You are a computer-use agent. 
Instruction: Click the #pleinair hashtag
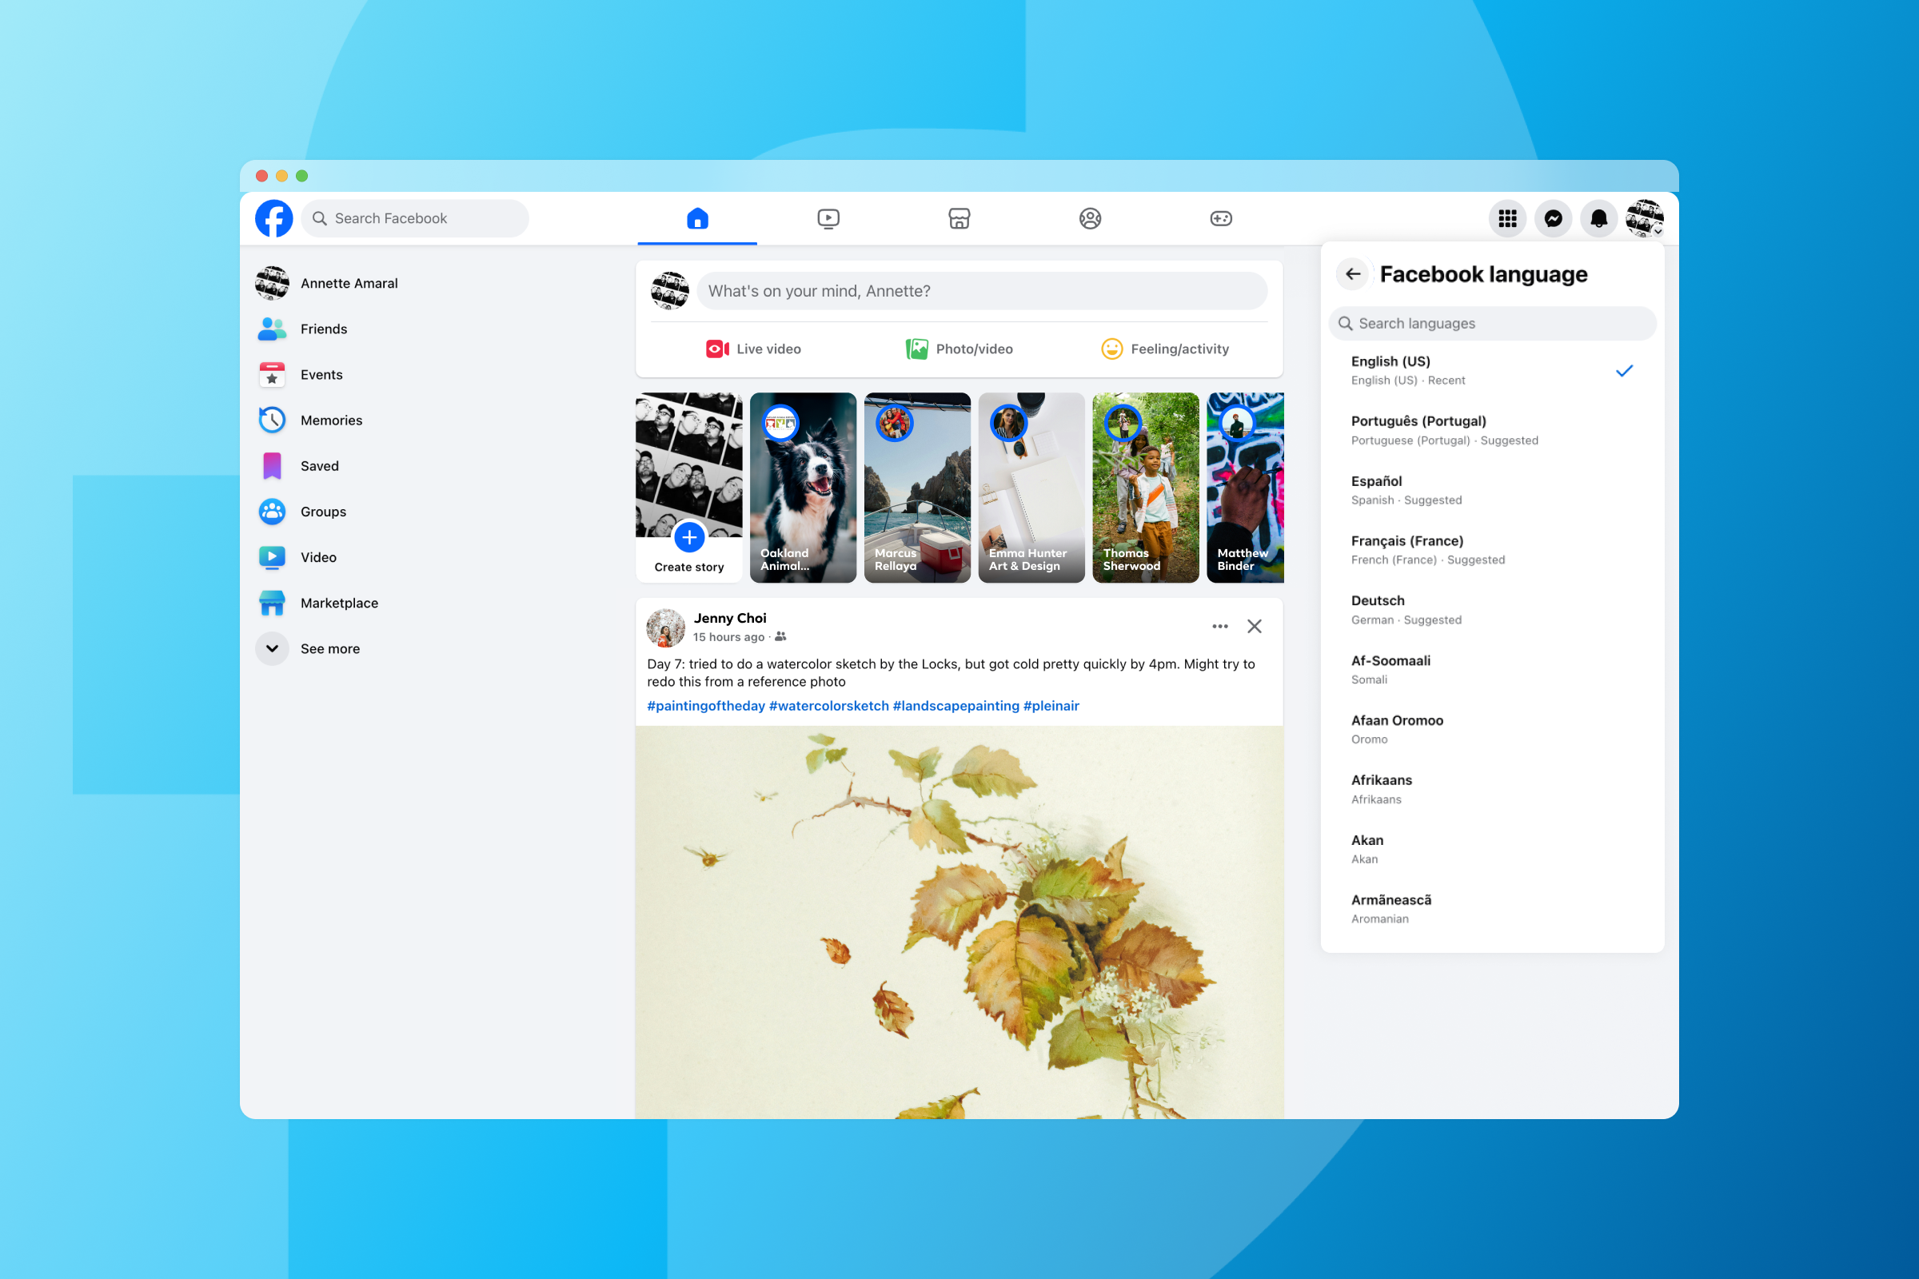pyautogui.click(x=1051, y=706)
